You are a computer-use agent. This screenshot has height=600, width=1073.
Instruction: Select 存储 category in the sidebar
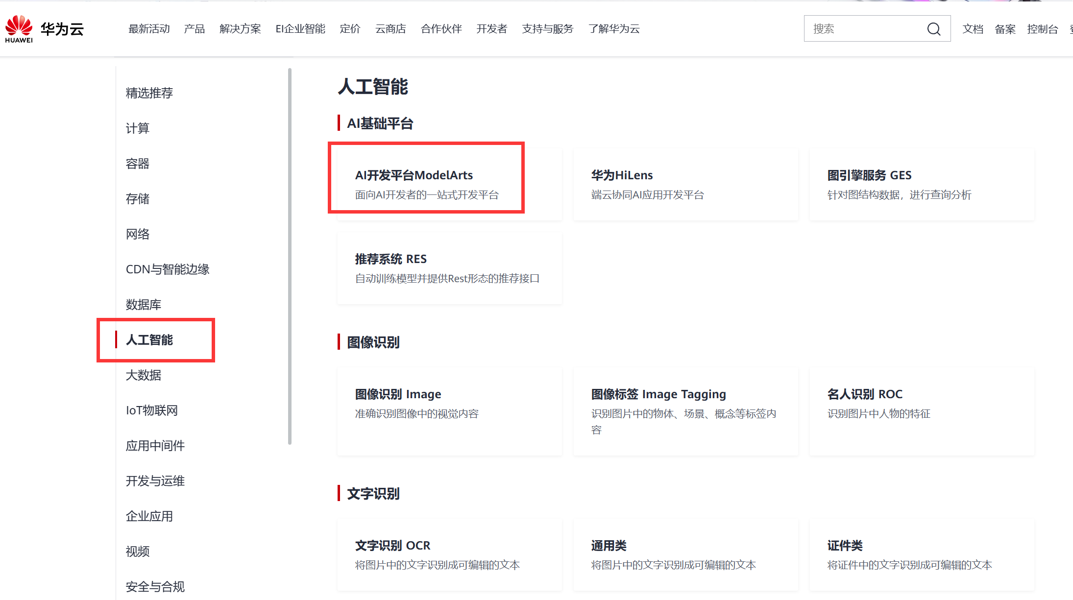(x=137, y=199)
